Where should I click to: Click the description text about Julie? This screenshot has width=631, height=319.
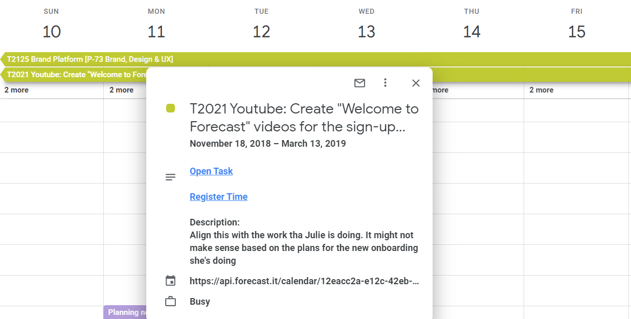[304, 248]
